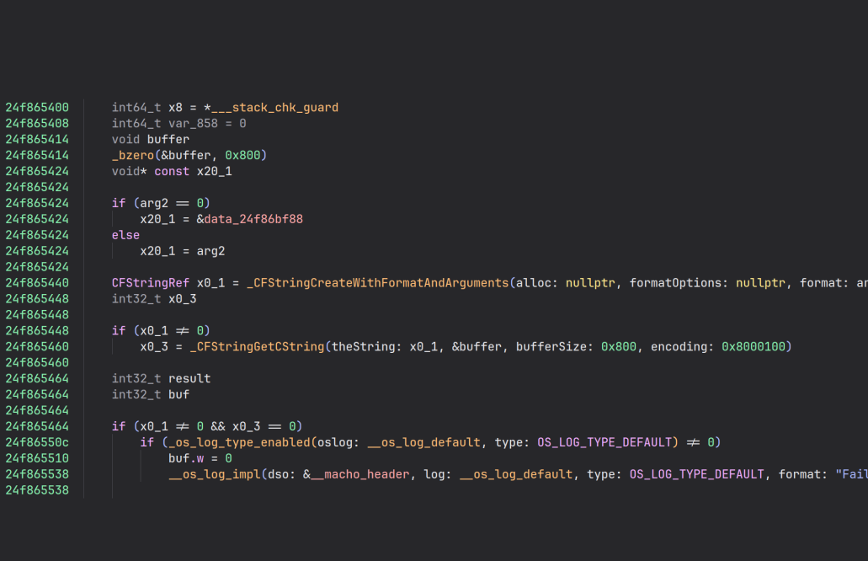This screenshot has height=561, width=868.
Task: Click the 'result' variable declaration
Action: pyautogui.click(x=189, y=379)
